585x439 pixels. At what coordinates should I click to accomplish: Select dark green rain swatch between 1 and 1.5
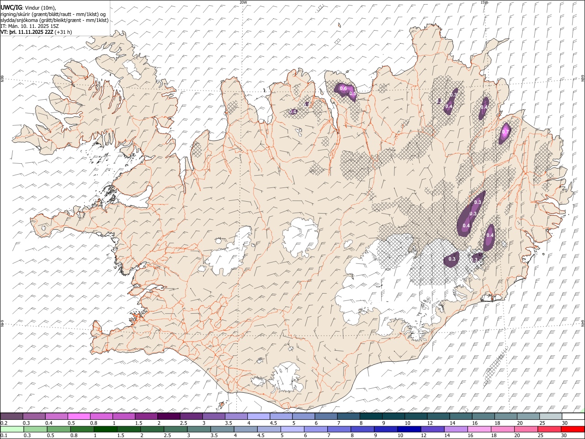[106, 429]
